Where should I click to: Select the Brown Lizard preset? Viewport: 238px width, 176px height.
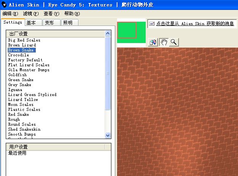22,45
